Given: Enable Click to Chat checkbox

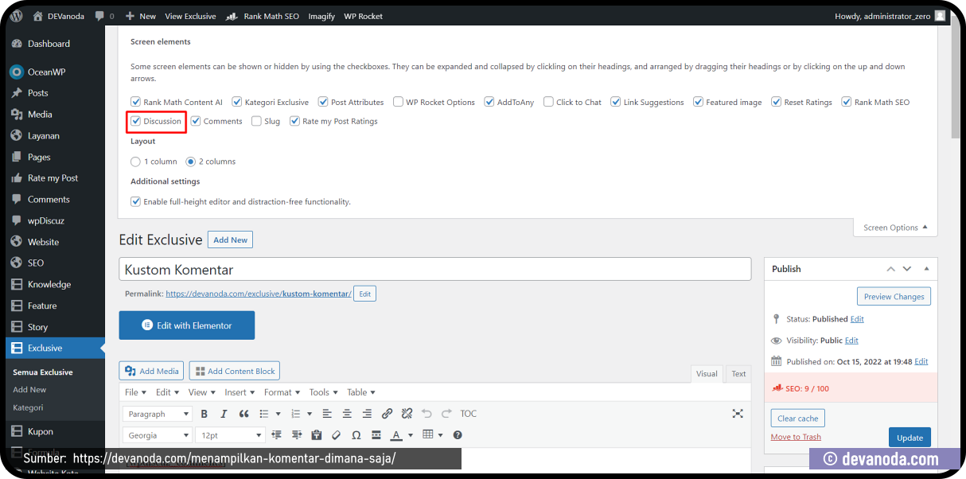Looking at the screenshot, I should click(548, 102).
